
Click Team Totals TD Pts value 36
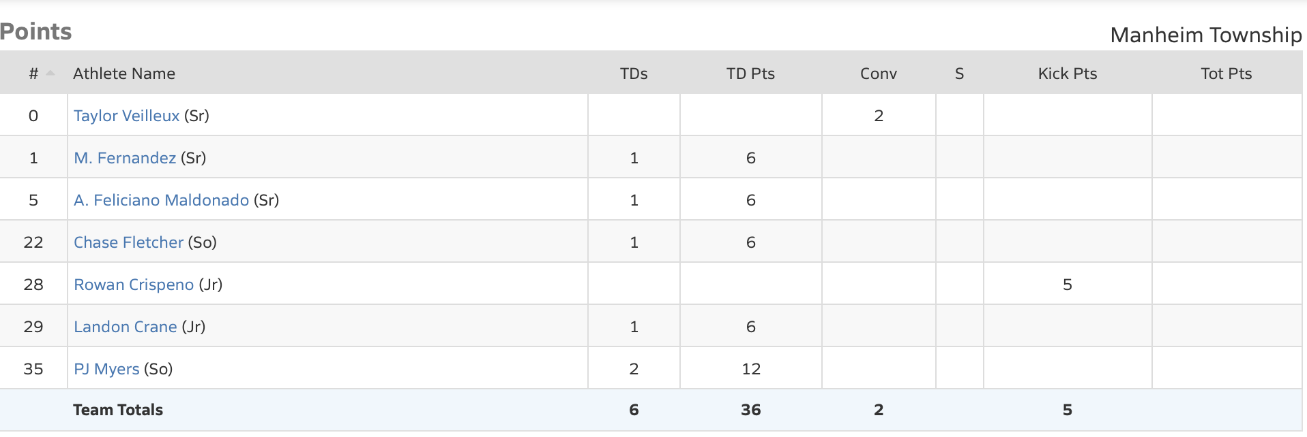750,410
